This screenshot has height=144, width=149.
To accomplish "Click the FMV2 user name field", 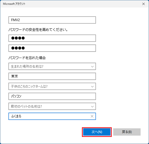I will point(52,20).
